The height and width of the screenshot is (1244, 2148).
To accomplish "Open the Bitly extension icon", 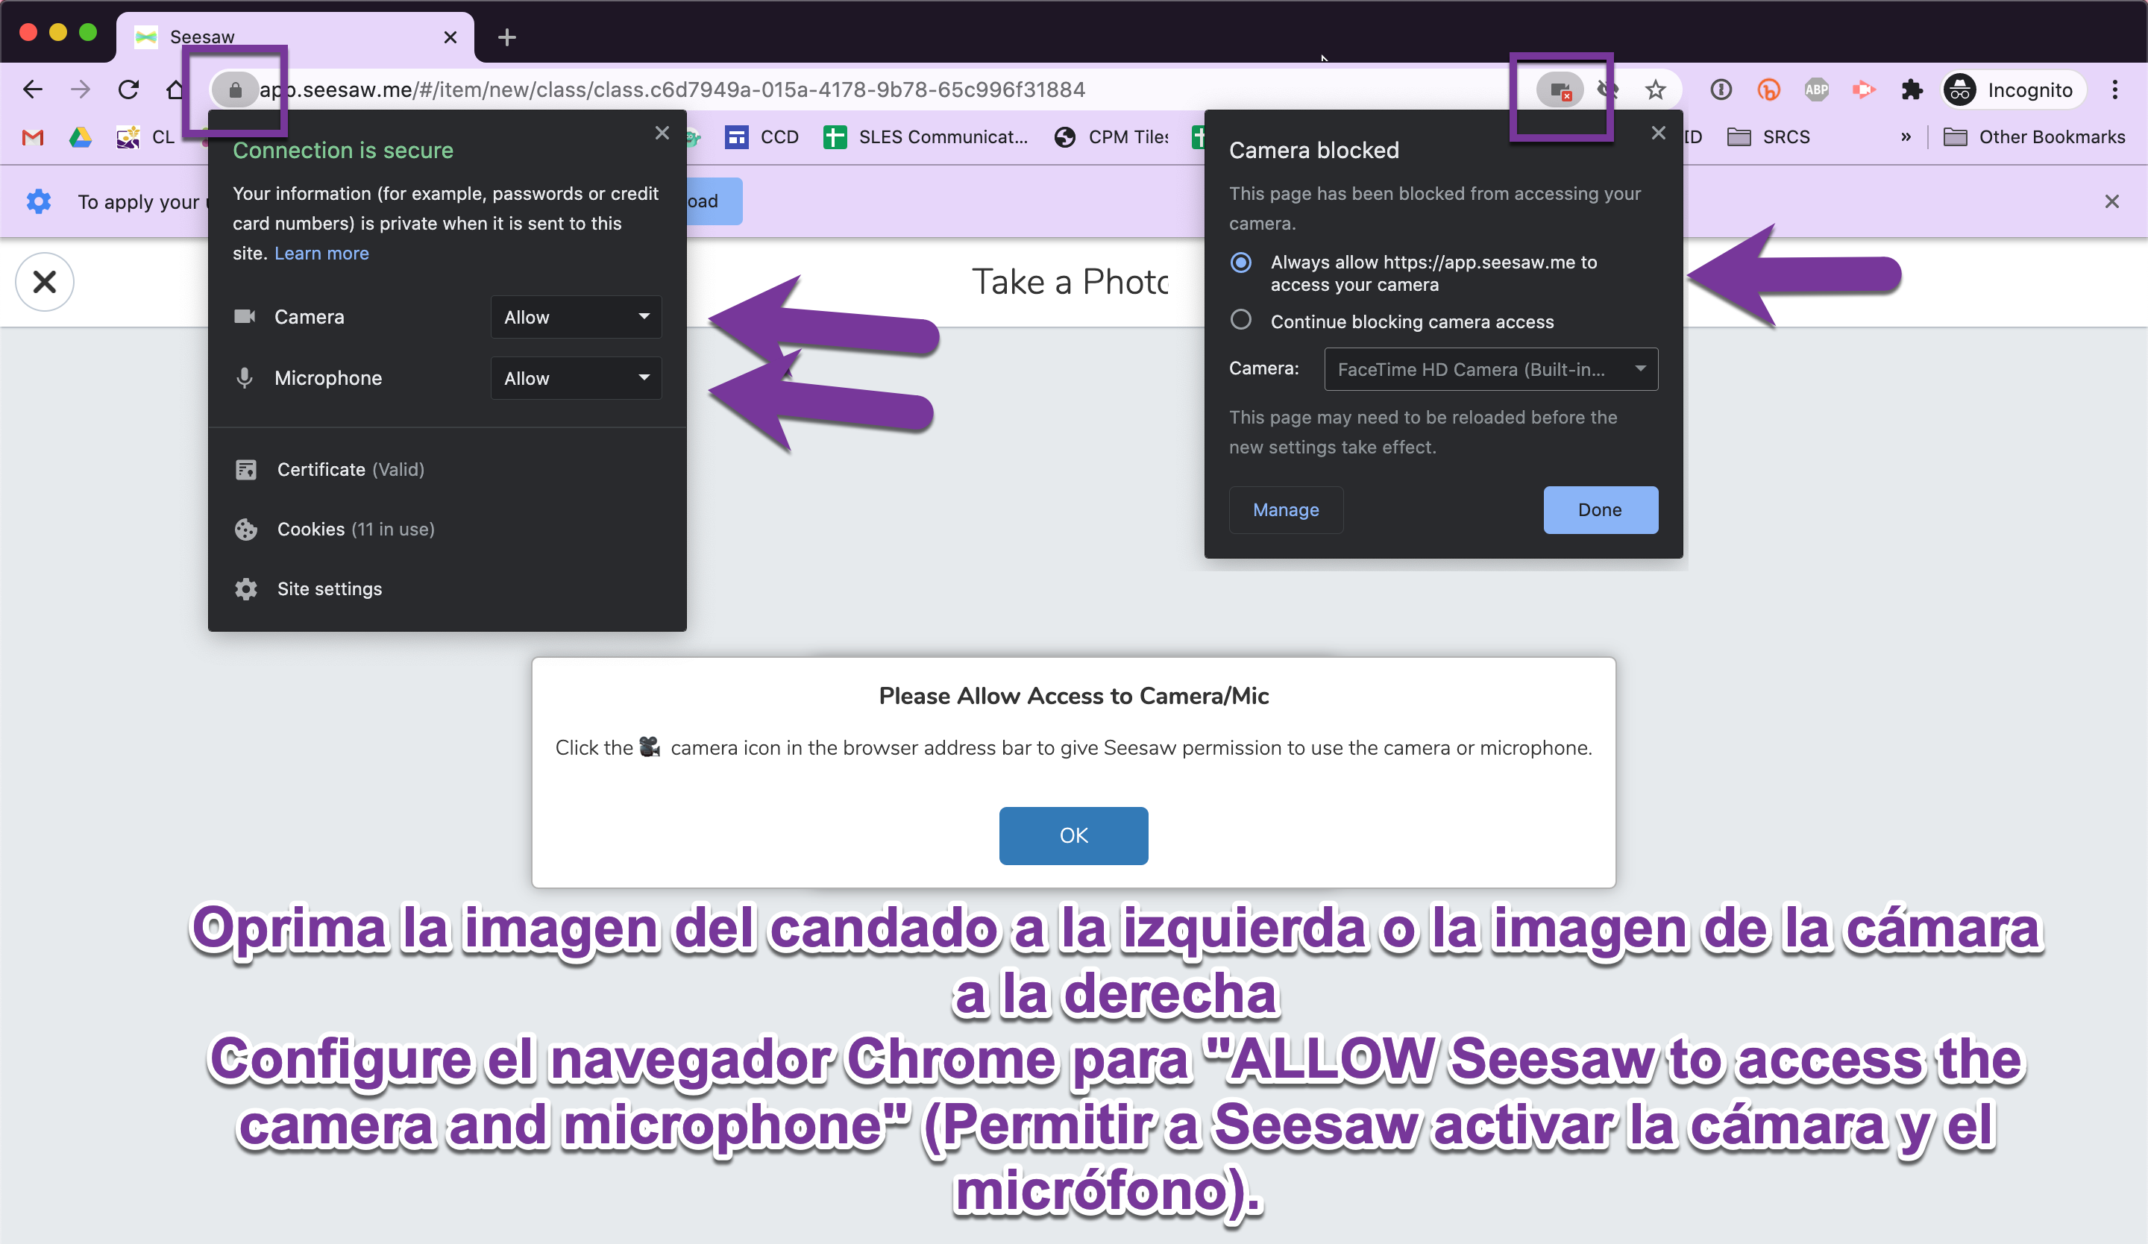I will click(1768, 89).
